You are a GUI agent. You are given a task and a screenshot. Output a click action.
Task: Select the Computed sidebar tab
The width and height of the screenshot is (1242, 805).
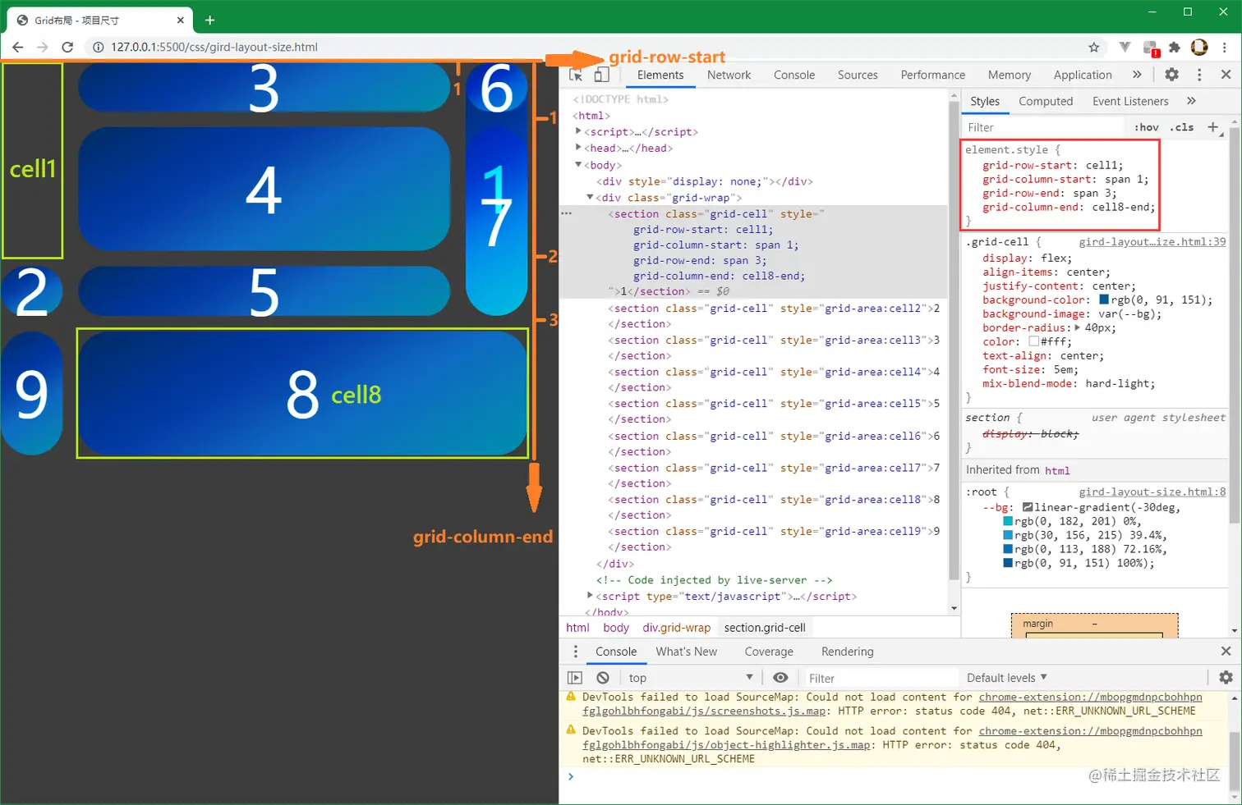click(1046, 101)
